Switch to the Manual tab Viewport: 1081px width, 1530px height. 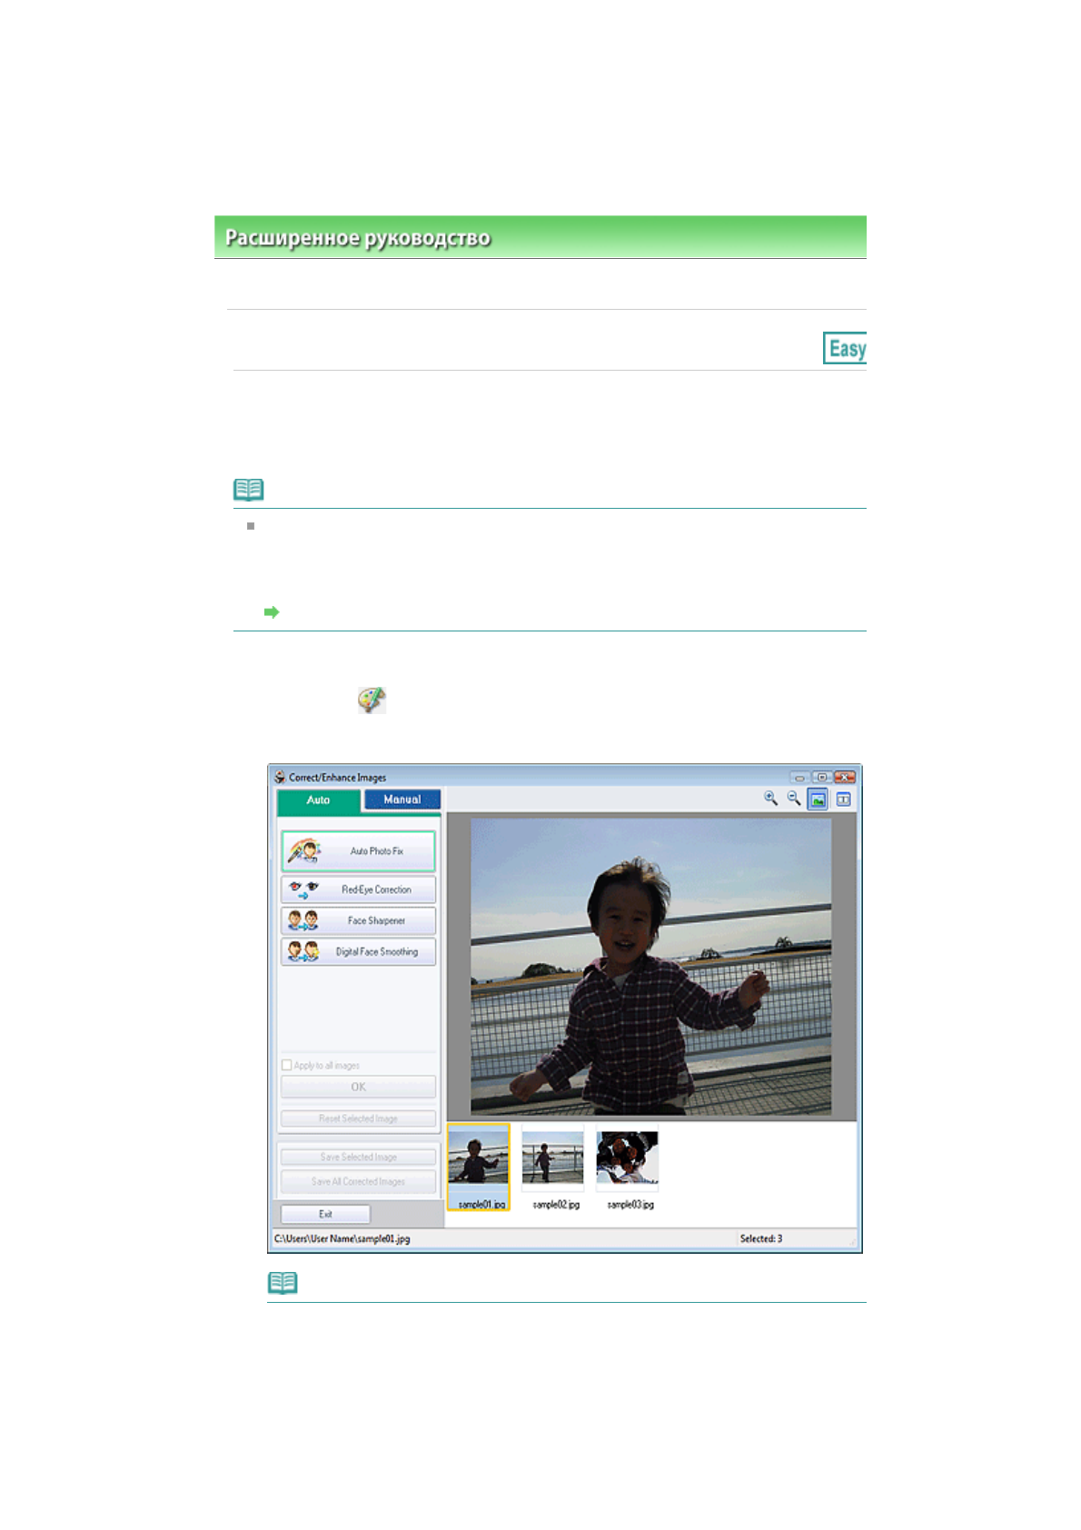(402, 800)
